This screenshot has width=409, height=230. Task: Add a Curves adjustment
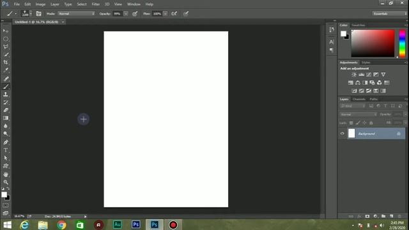(369, 75)
